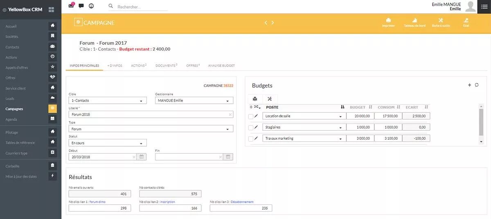Click the Libellé input field
The width and height of the screenshot is (491, 219).
148,115
